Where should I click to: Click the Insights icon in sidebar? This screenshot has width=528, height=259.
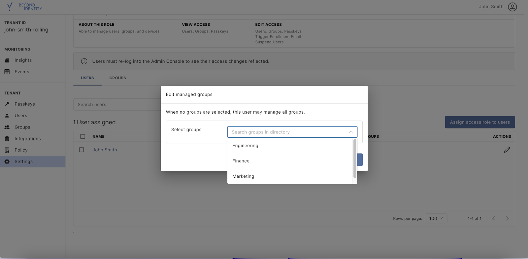point(7,60)
